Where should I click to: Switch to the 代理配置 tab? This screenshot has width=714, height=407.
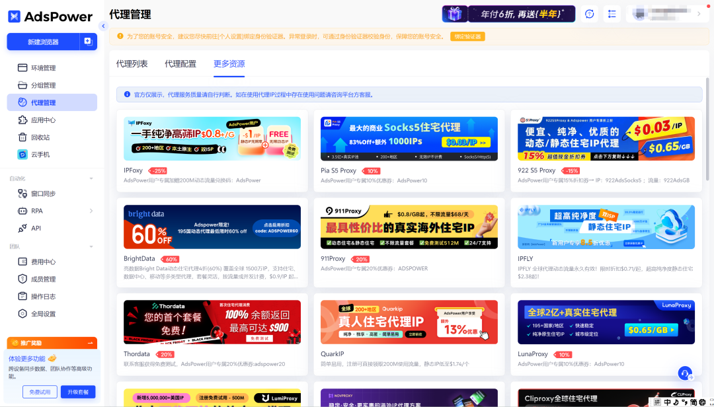pos(180,63)
